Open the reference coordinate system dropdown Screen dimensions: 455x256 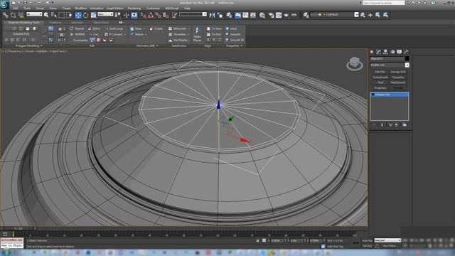click(x=105, y=14)
